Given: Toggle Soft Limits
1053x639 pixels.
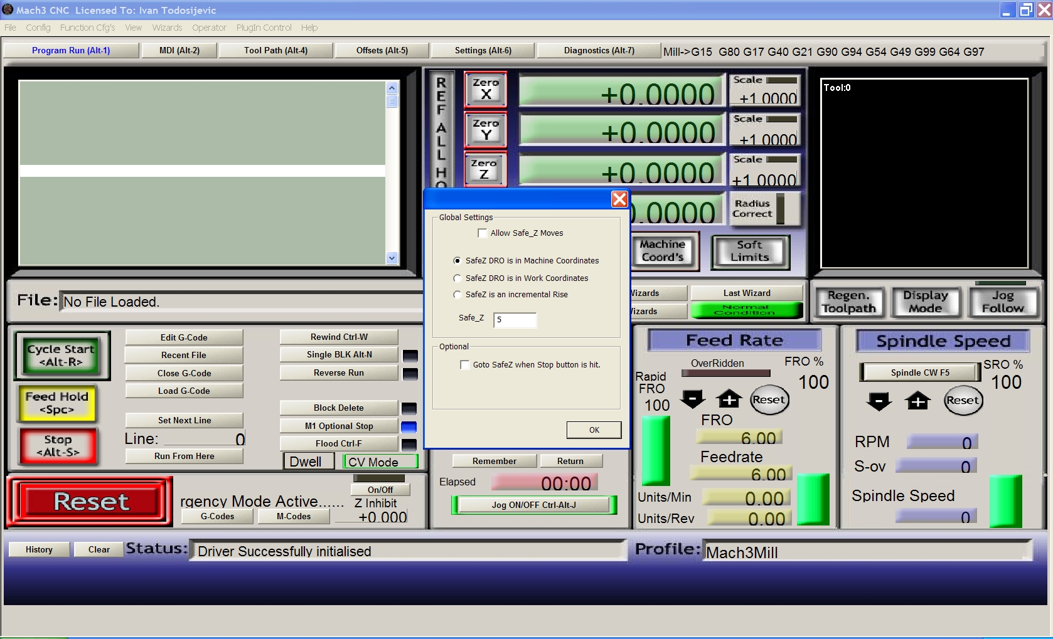Looking at the screenshot, I should pos(751,251).
